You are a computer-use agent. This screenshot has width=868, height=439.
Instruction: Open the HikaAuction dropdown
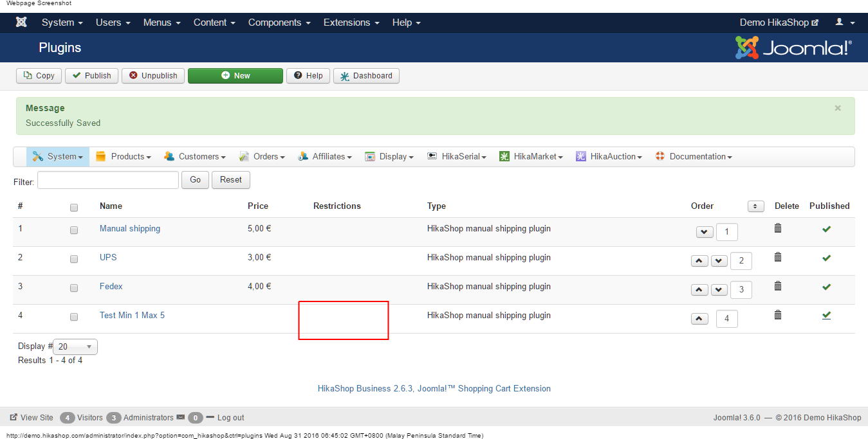(609, 156)
